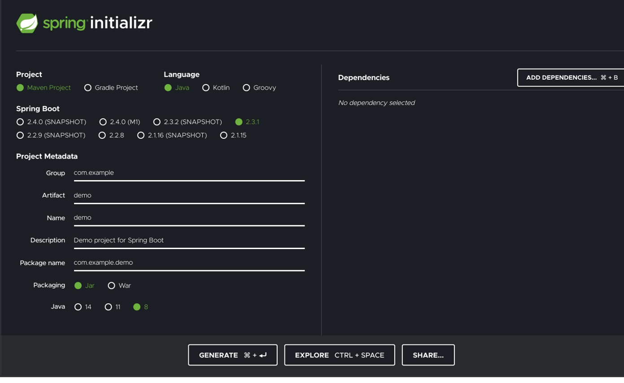Viewport: 624px width, 383px height.
Task: Click the Package name field
Action: tap(189, 263)
